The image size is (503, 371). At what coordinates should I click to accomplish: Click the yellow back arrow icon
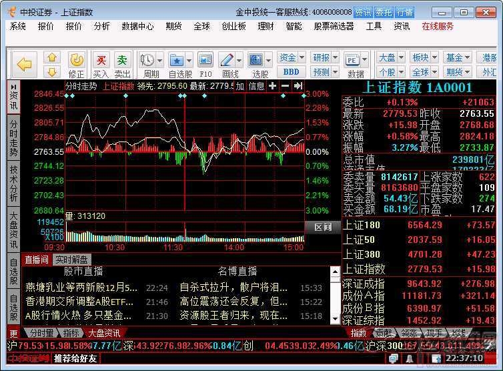(25, 65)
